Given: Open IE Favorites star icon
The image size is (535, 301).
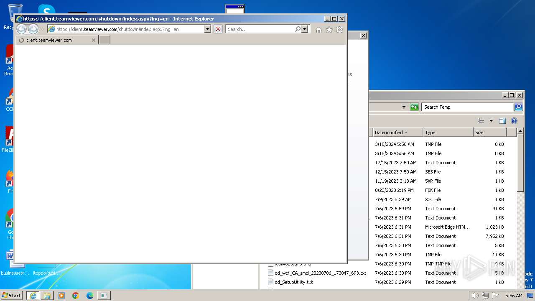Looking at the screenshot, I should coord(329,30).
